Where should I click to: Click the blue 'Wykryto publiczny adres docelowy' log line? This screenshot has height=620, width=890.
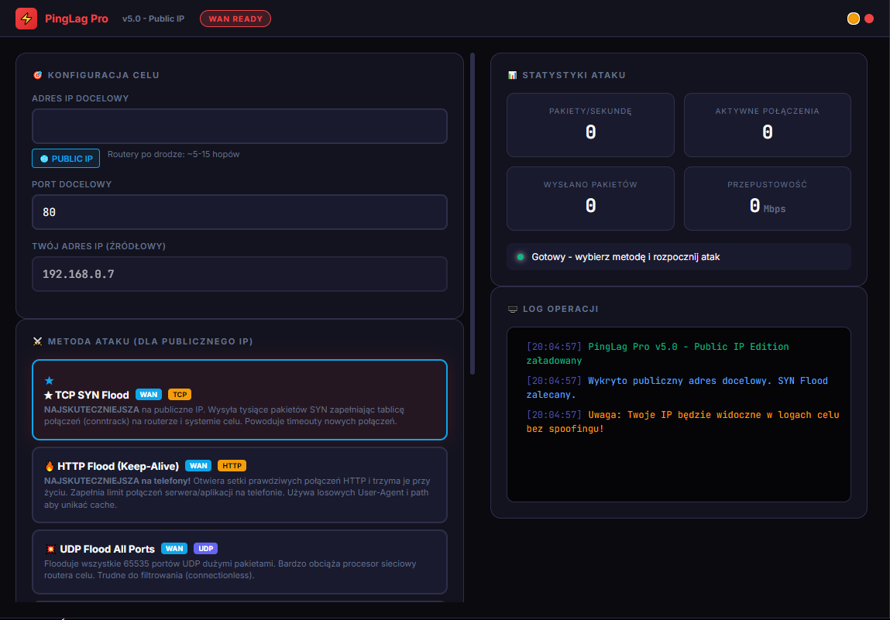click(x=677, y=388)
